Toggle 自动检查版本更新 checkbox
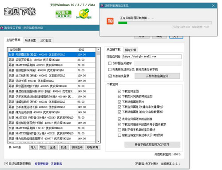 (x=6, y=163)
